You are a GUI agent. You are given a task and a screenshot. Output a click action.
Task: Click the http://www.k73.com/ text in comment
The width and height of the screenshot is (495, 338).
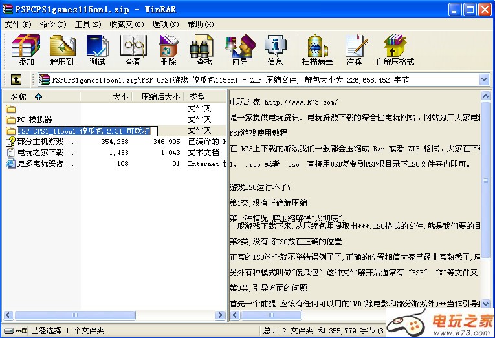[x=301, y=102]
